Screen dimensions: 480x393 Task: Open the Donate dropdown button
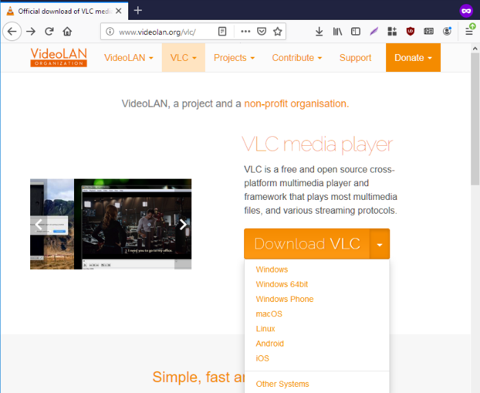point(413,58)
